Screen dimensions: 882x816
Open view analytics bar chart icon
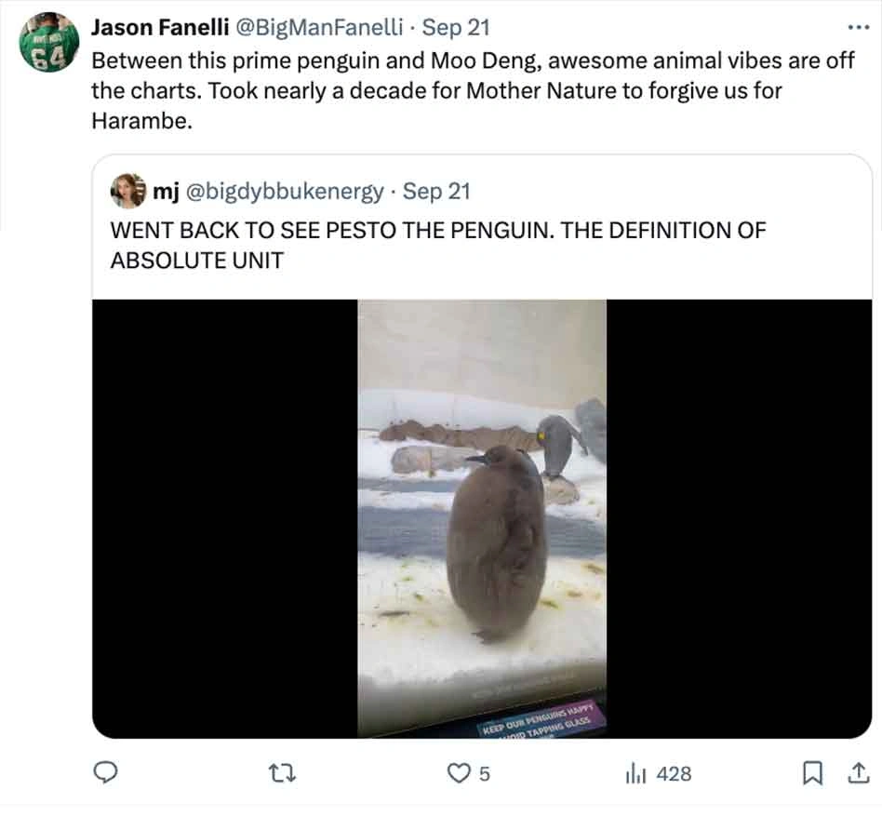[635, 772]
